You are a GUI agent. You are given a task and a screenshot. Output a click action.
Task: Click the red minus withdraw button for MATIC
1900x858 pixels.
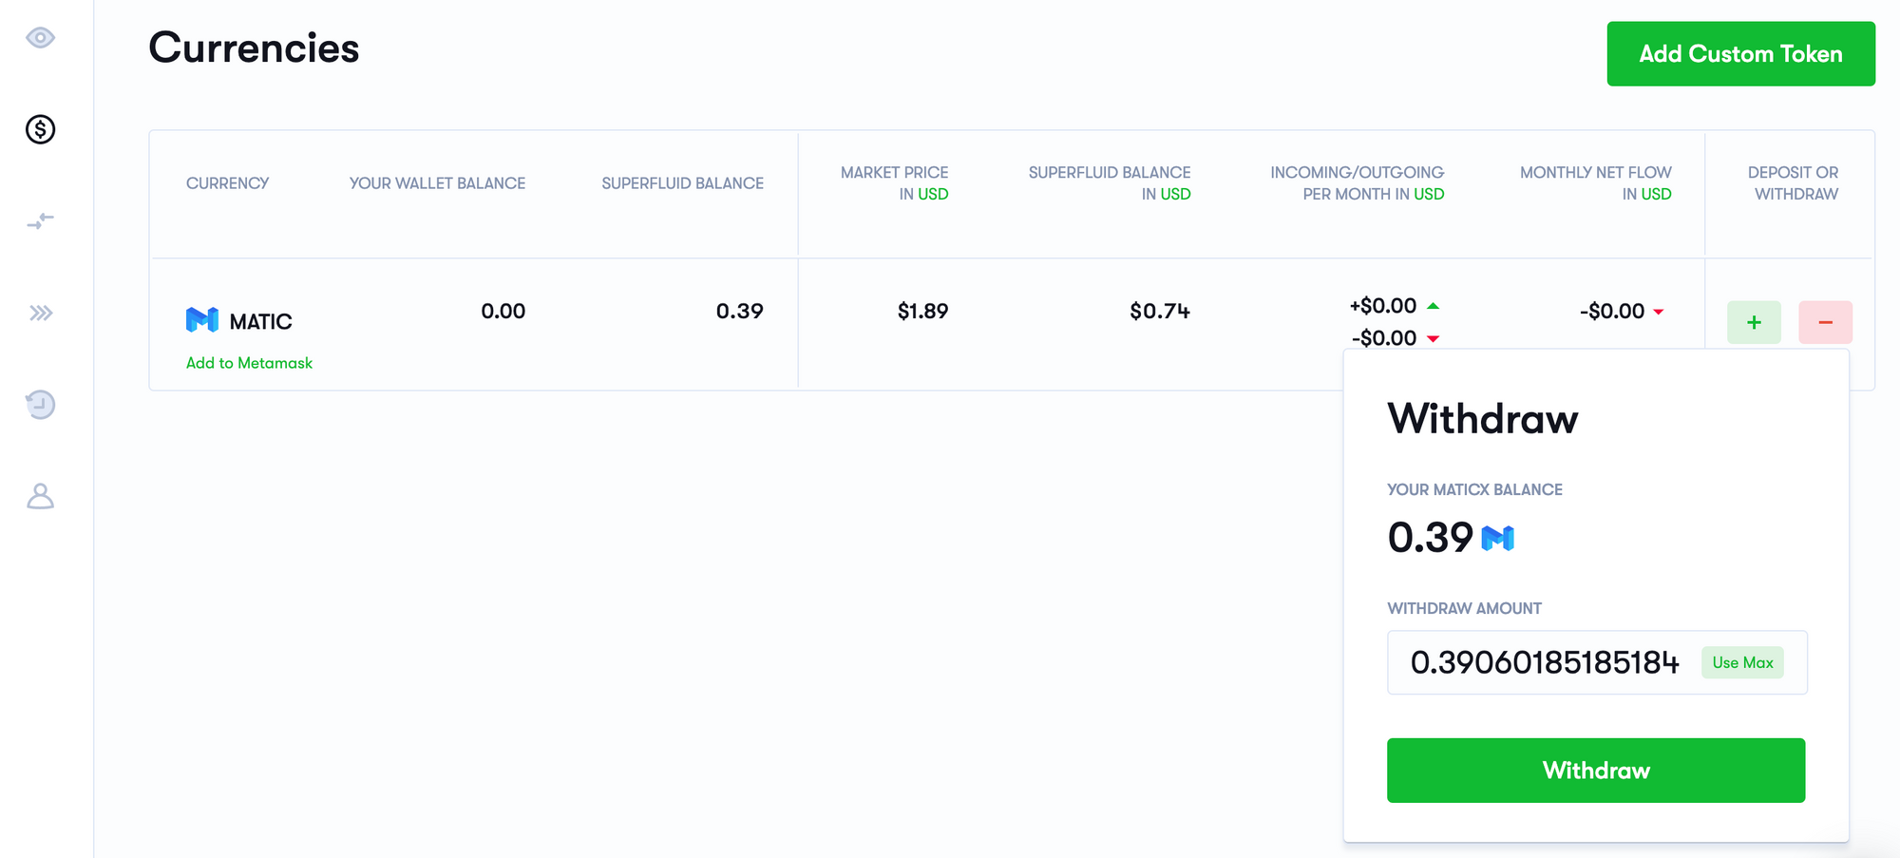click(x=1825, y=322)
